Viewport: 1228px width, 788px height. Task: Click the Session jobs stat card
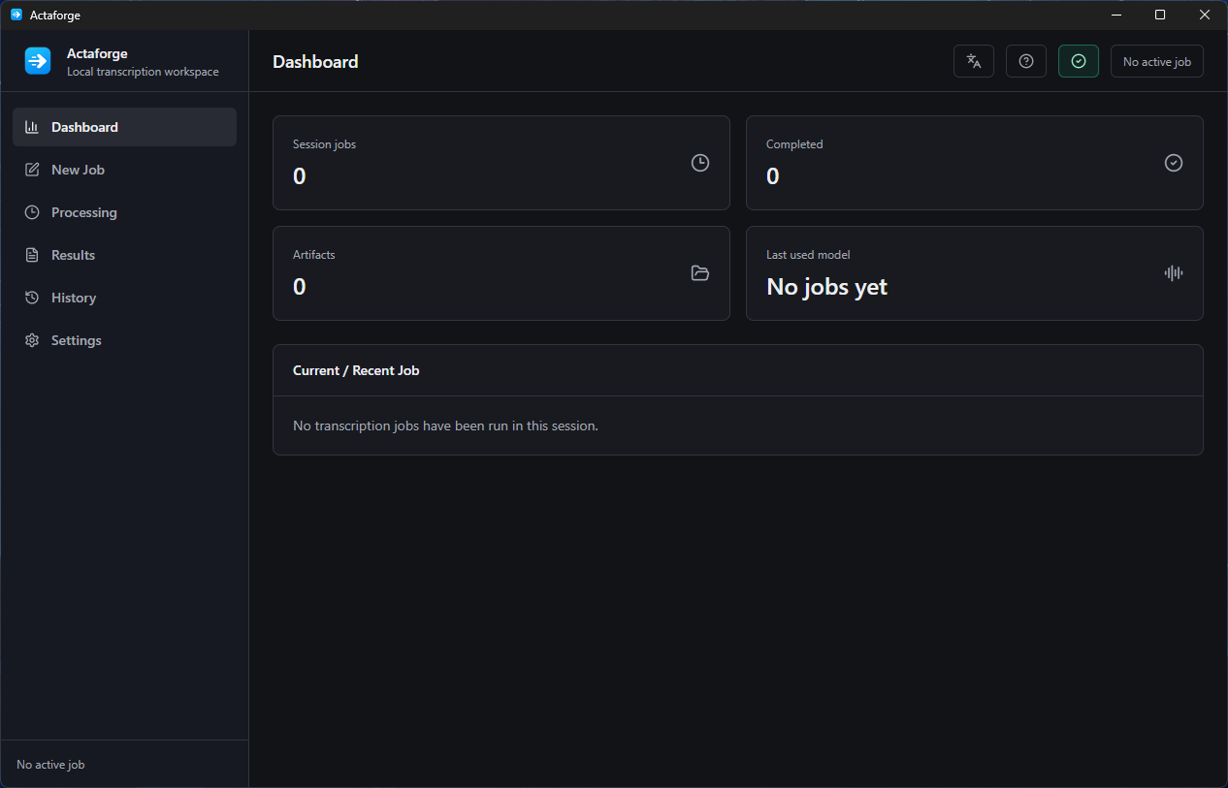[501, 163]
